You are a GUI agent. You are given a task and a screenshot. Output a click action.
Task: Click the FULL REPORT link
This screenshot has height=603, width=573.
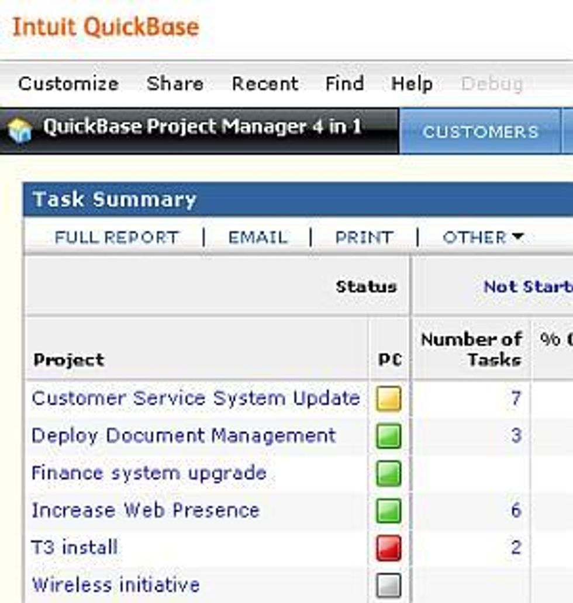117,237
